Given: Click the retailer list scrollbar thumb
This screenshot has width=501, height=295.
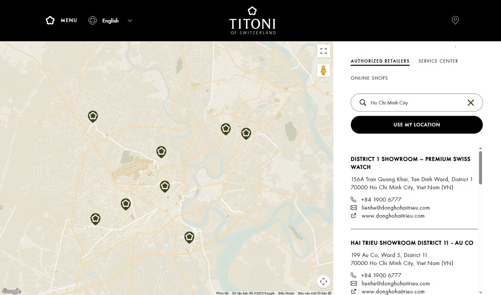Looking at the screenshot, I should tap(481, 168).
